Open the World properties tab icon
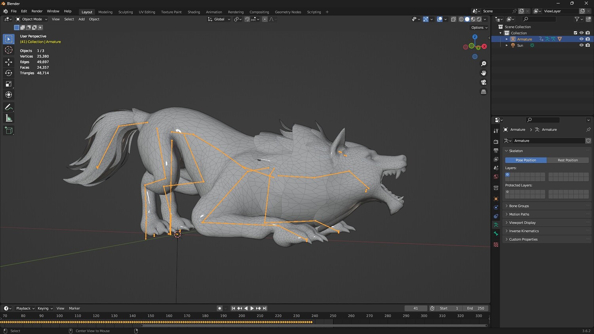 coord(496,176)
